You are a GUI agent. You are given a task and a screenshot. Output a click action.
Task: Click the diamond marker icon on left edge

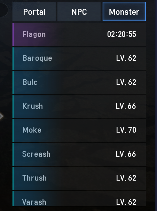click(x=1, y=116)
